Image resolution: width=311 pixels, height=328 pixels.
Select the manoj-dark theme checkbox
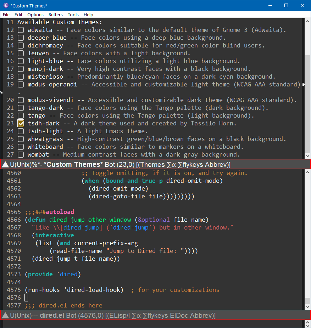tap(21, 69)
